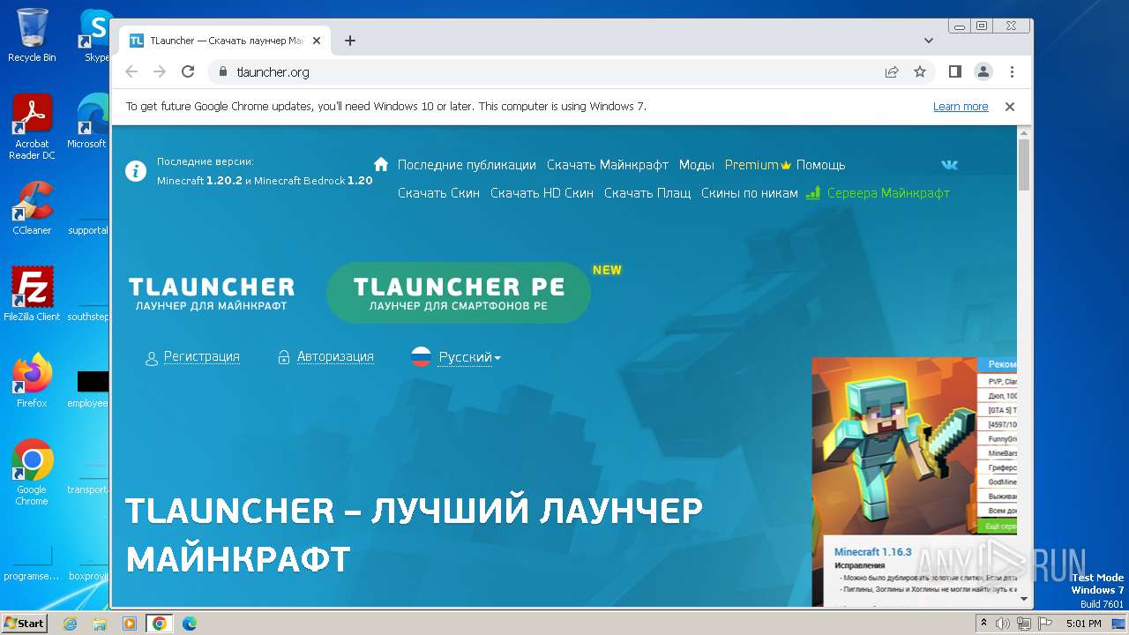Click the Chrome forward arrow
1129x635 pixels.
pos(160,72)
